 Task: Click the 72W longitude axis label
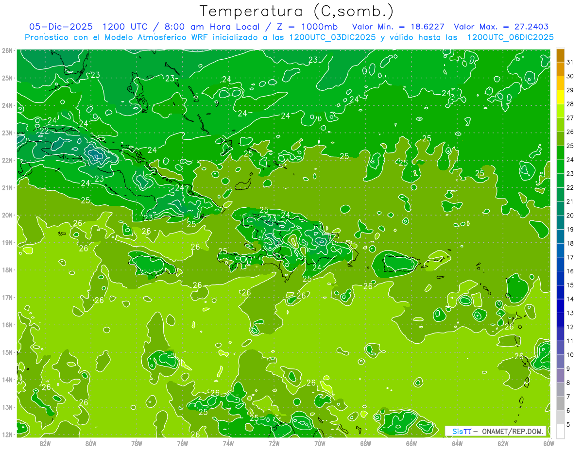click(x=274, y=443)
